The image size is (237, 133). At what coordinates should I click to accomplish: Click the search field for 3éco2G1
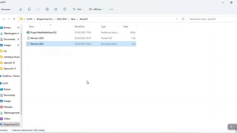coord(213,19)
